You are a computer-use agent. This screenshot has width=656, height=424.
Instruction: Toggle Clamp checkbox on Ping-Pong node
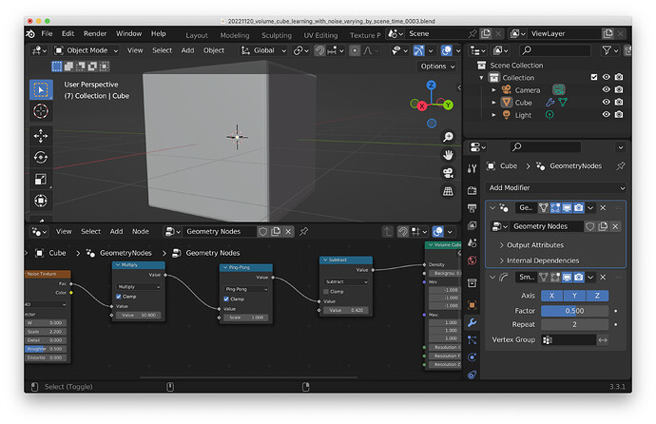coord(226,299)
